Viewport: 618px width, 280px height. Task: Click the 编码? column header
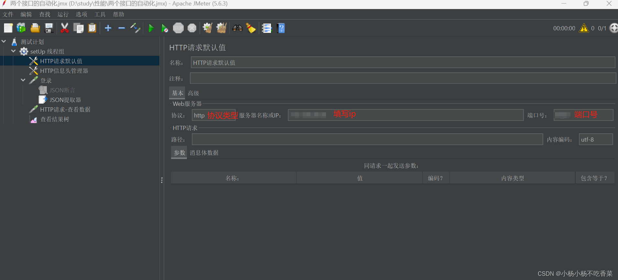click(x=436, y=178)
